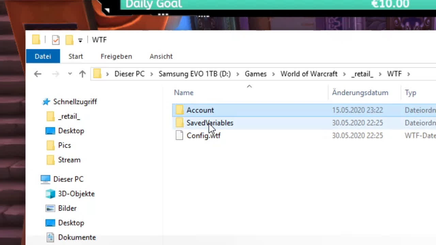Open the Account folder

[x=200, y=110]
